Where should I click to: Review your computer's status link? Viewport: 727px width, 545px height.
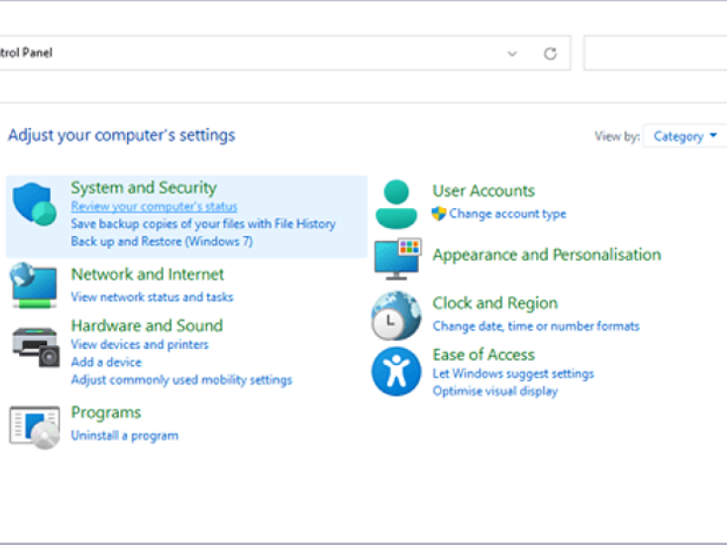pyautogui.click(x=154, y=206)
